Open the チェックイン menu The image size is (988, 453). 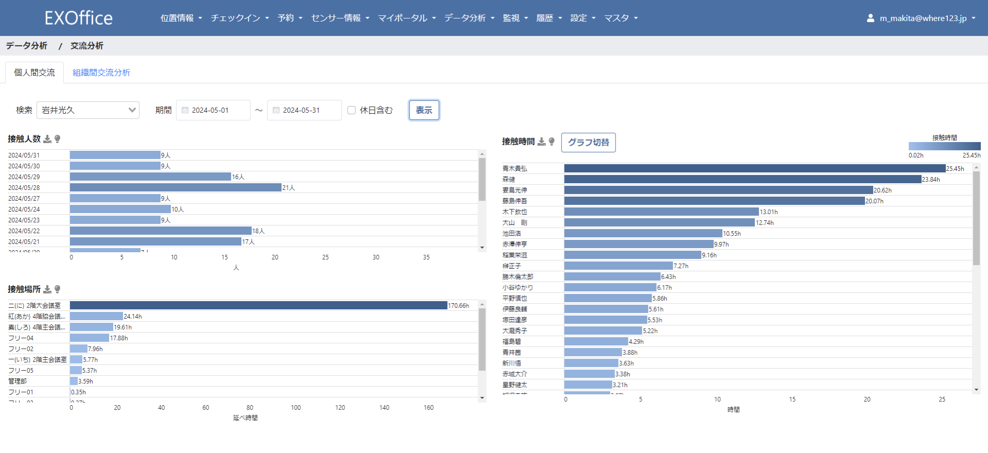[x=240, y=18]
